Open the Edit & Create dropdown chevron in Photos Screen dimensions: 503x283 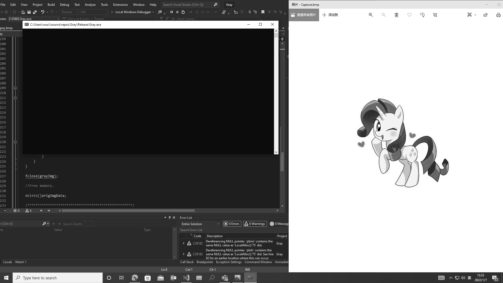[x=475, y=15]
